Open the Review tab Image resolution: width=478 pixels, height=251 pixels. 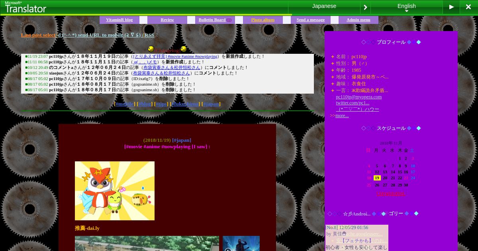(x=167, y=20)
